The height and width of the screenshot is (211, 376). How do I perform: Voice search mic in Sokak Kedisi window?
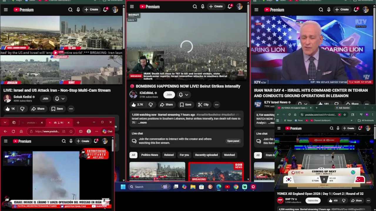78,10
